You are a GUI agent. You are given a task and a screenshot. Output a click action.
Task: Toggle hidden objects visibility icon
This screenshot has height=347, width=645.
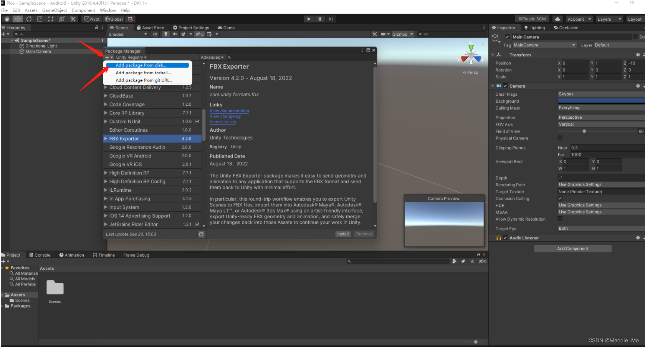pyautogui.click(x=200, y=34)
